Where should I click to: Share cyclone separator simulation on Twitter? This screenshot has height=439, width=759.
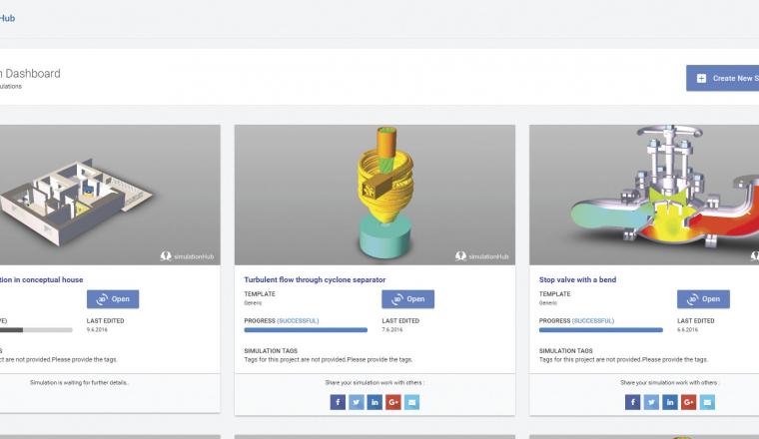[x=356, y=402]
